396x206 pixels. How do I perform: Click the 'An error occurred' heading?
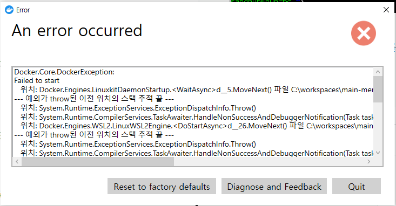pyautogui.click(x=77, y=31)
